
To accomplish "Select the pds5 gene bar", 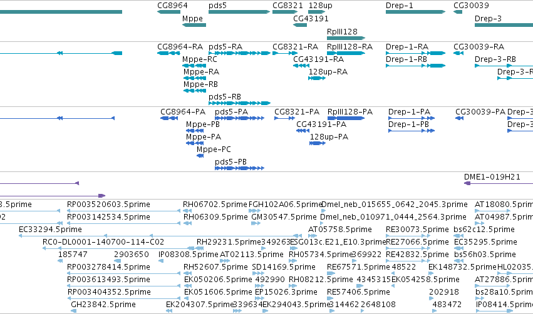I will click(239, 12).
